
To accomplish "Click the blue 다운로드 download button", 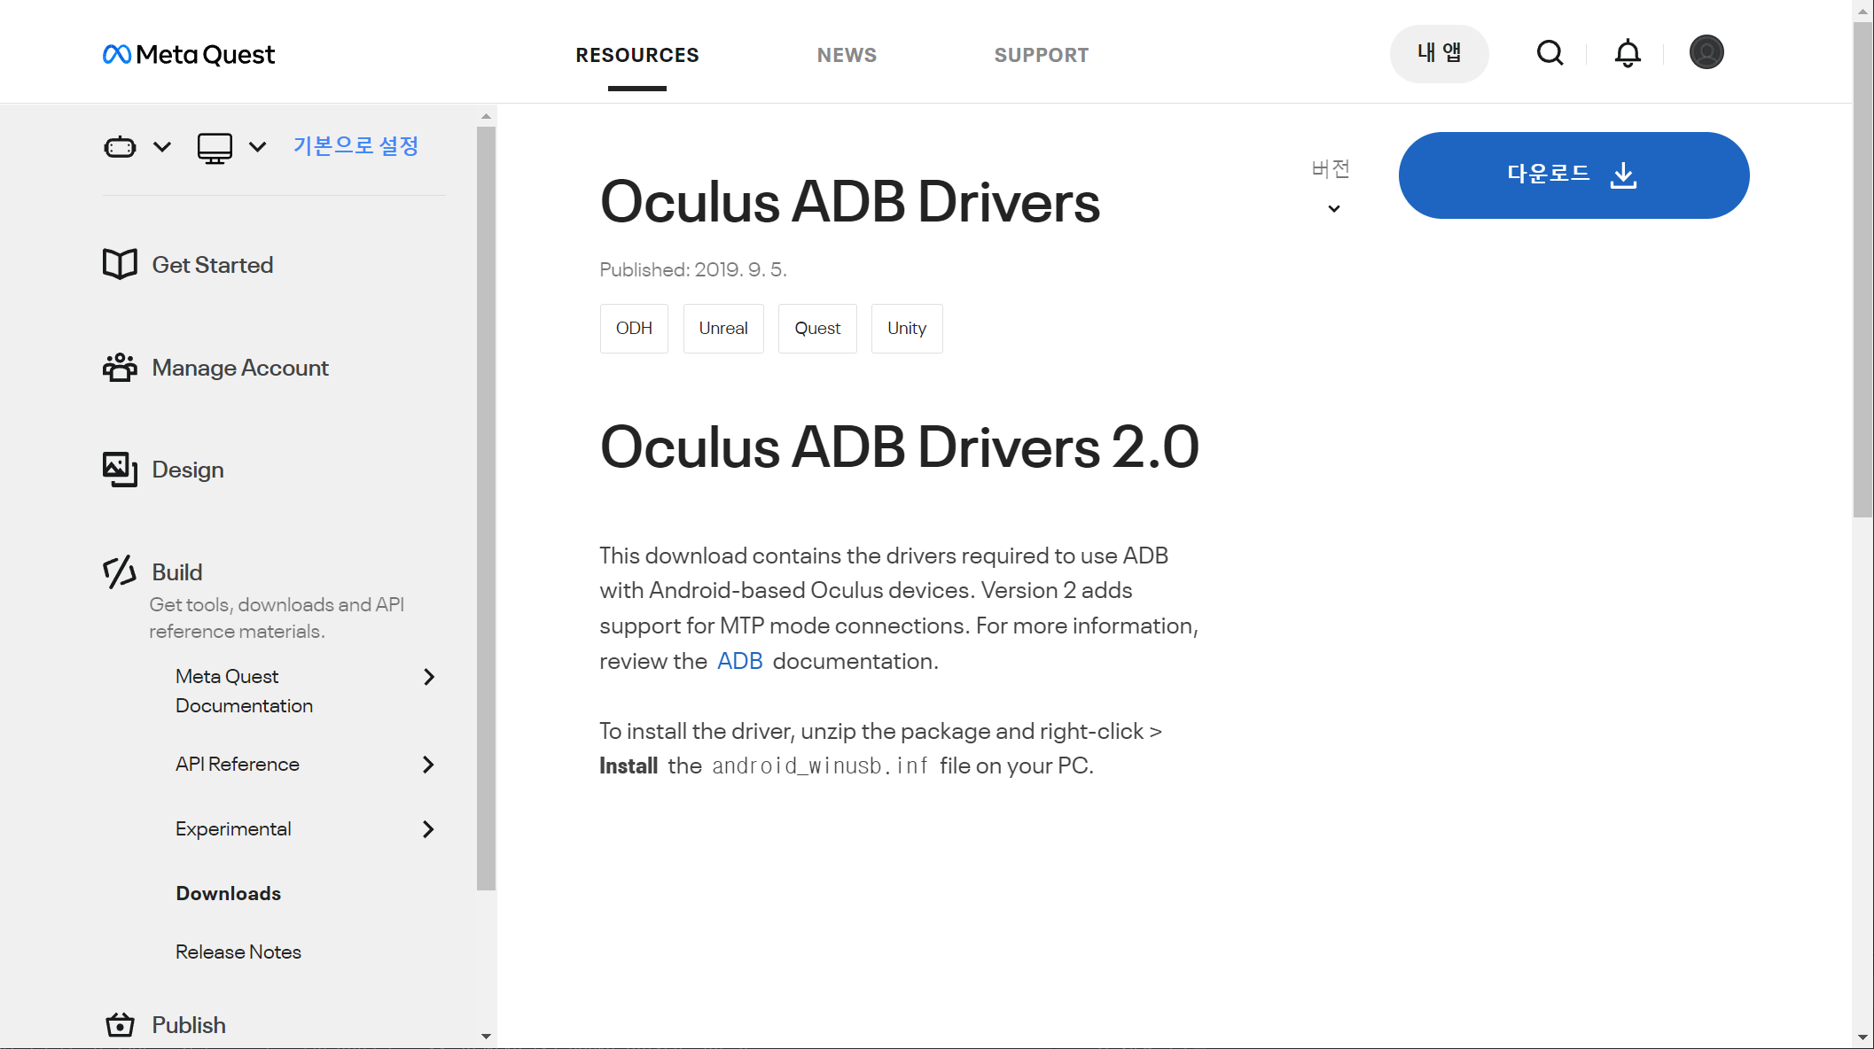I will coord(1573,175).
